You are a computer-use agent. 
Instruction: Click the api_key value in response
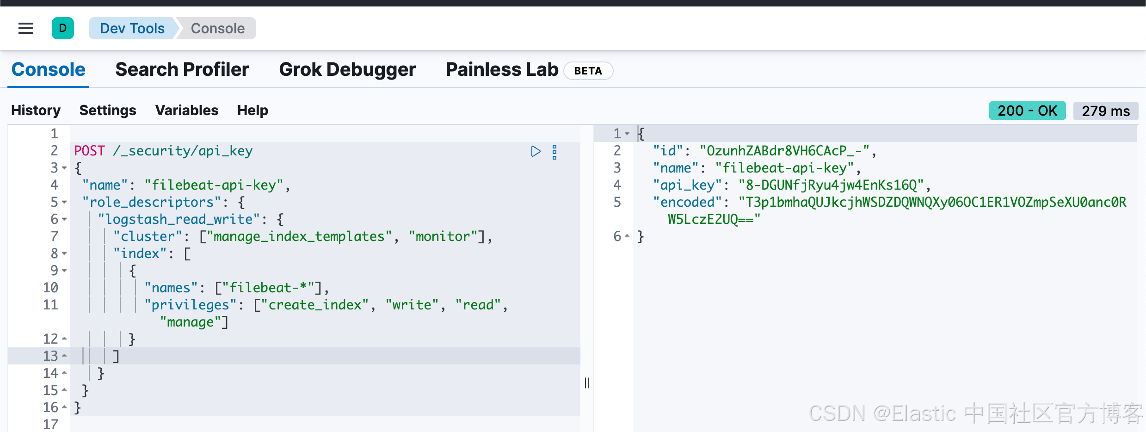click(x=831, y=185)
